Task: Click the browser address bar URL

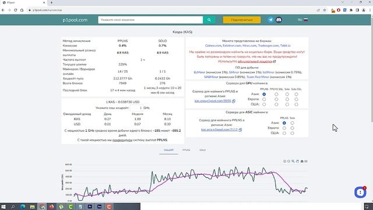Action: click(47, 10)
